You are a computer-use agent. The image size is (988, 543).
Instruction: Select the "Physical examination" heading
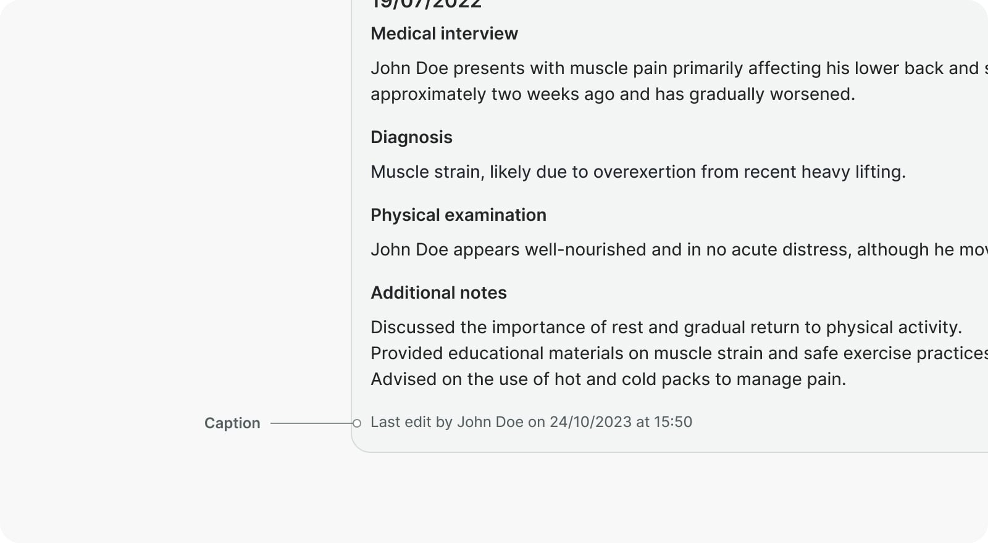[x=458, y=215]
